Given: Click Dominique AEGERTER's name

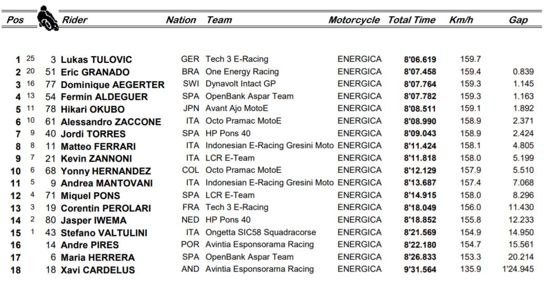Looking at the screenshot, I should point(112,85).
